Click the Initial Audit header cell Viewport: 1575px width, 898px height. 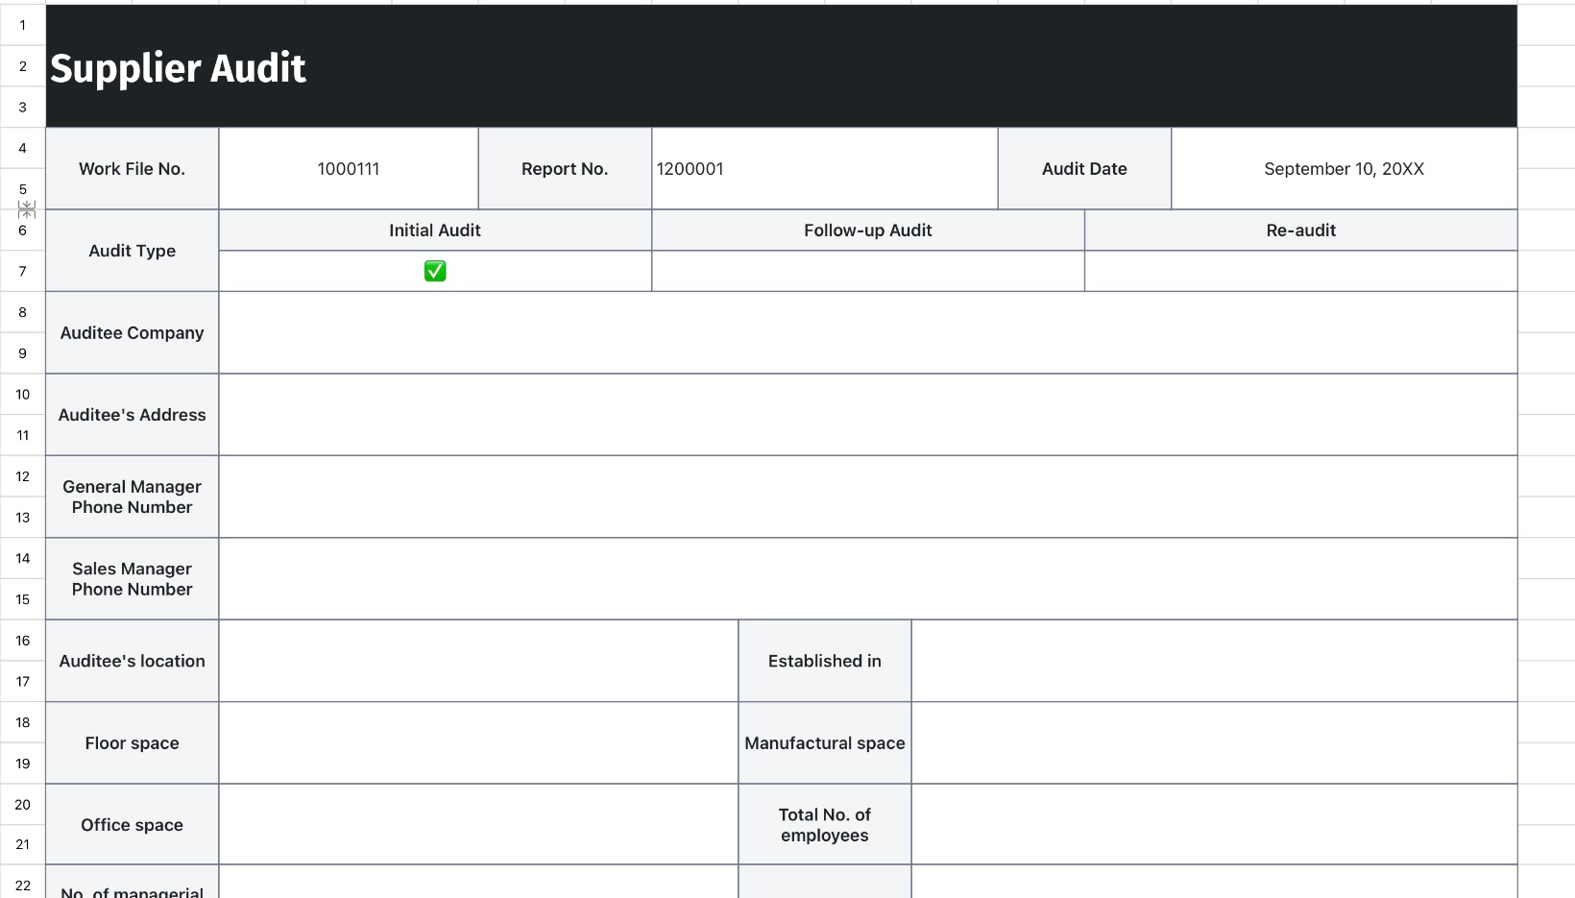click(x=435, y=231)
